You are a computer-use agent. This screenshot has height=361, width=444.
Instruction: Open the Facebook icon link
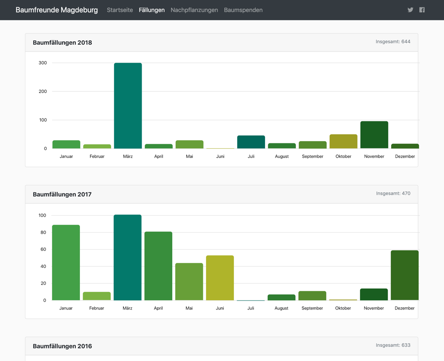(x=422, y=10)
